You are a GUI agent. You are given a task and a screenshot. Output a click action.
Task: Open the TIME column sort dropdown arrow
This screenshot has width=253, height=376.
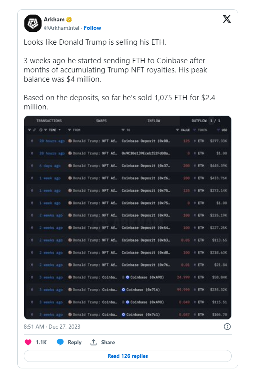pos(60,130)
